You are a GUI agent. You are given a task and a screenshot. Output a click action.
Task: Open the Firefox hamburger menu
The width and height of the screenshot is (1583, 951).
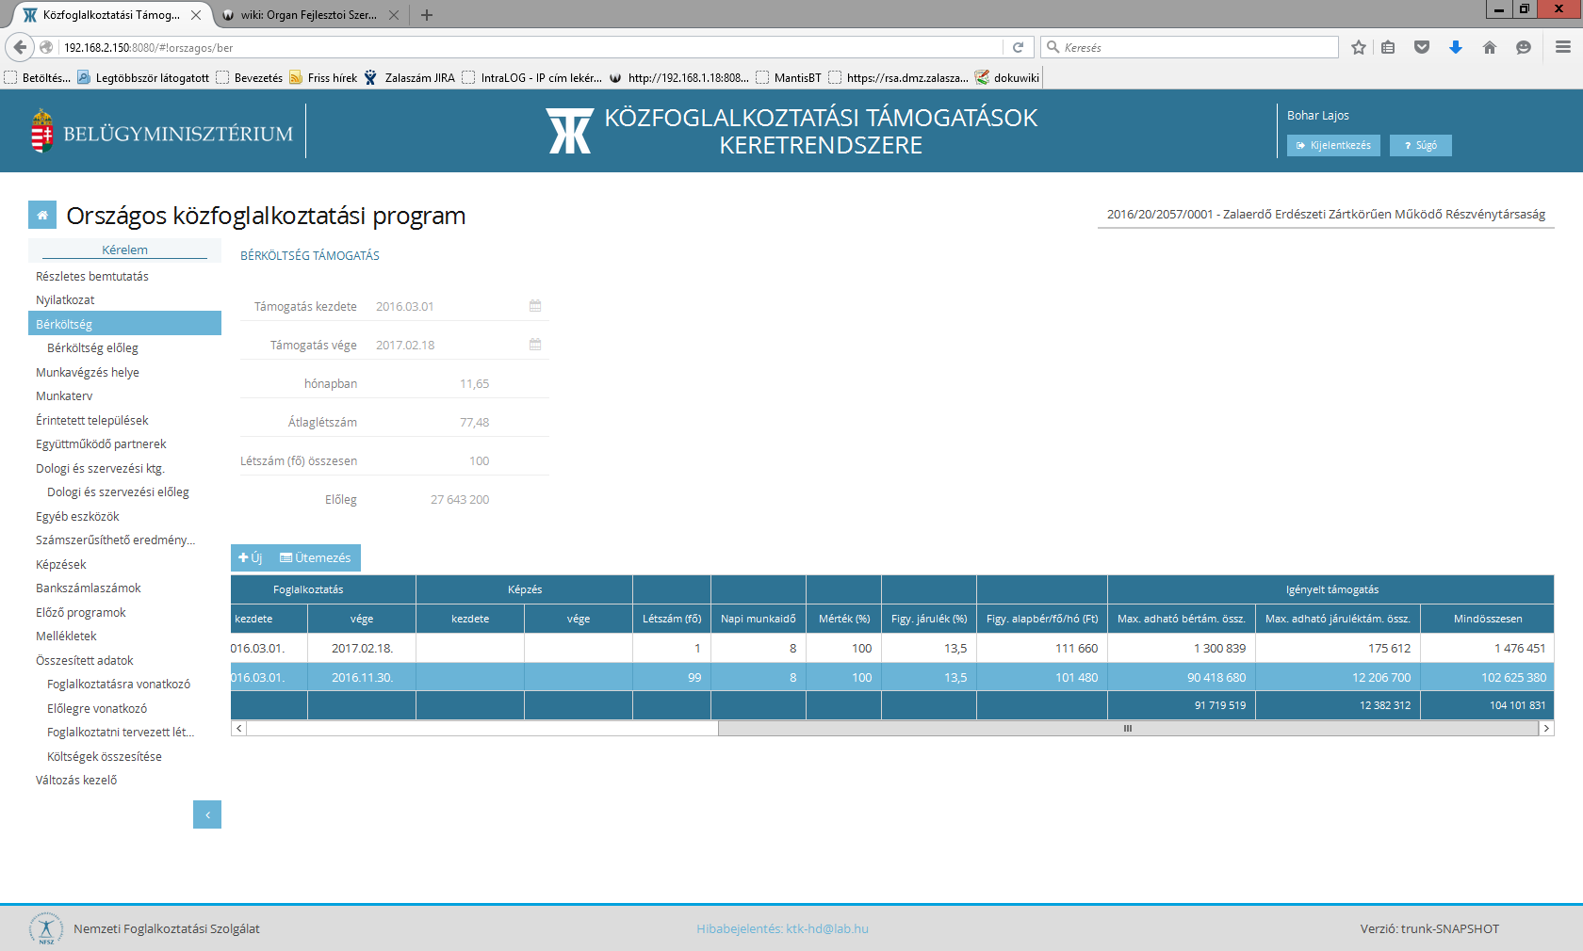pos(1563,47)
